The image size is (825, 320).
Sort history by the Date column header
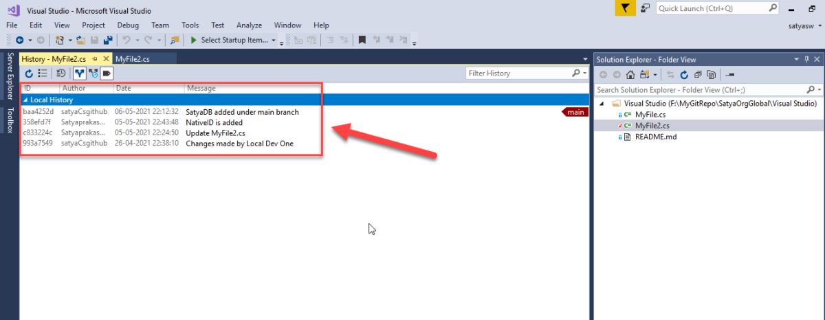124,88
